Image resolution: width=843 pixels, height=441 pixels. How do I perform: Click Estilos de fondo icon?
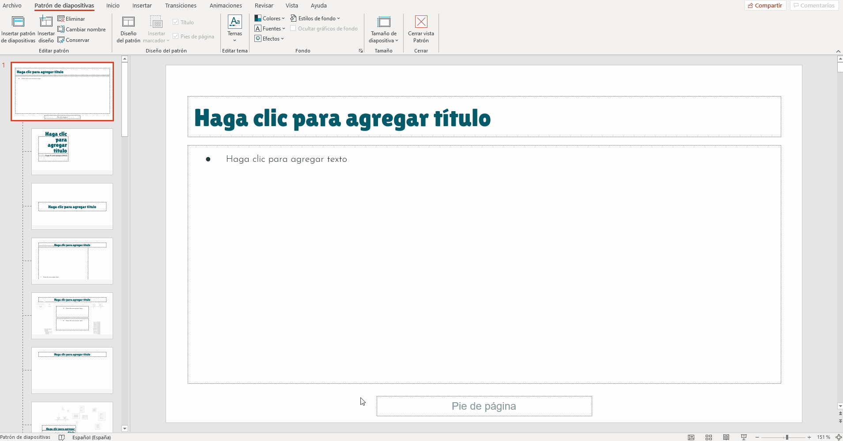293,18
